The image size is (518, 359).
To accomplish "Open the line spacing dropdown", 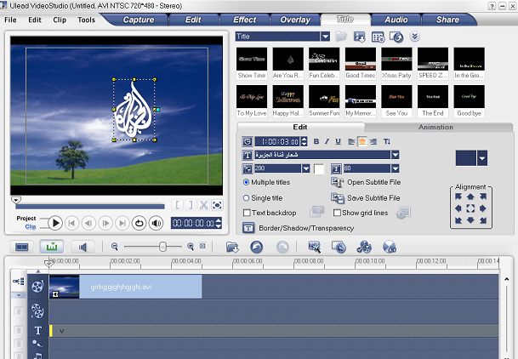I will [396, 168].
